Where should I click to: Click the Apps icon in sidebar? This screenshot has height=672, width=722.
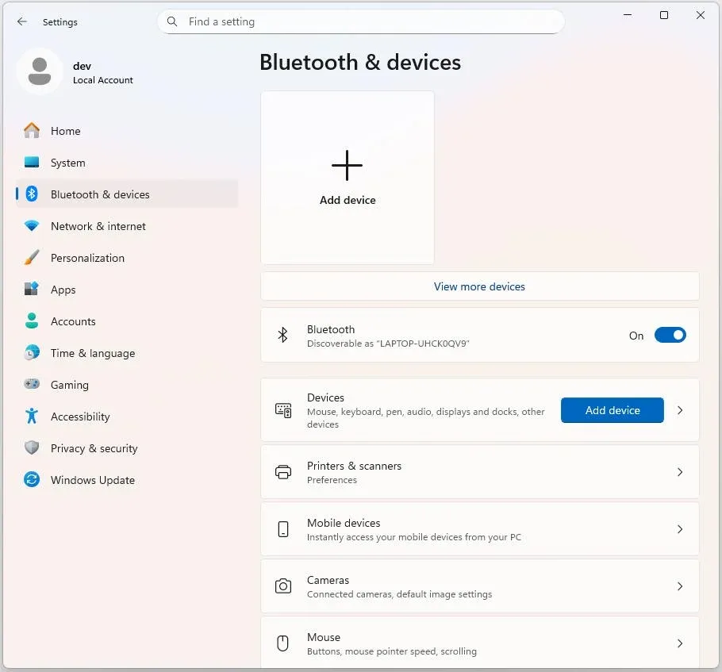point(32,289)
